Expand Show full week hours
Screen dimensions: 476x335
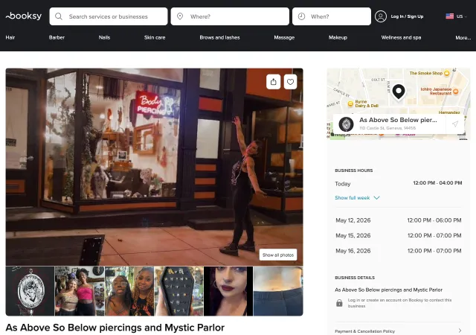357,198
